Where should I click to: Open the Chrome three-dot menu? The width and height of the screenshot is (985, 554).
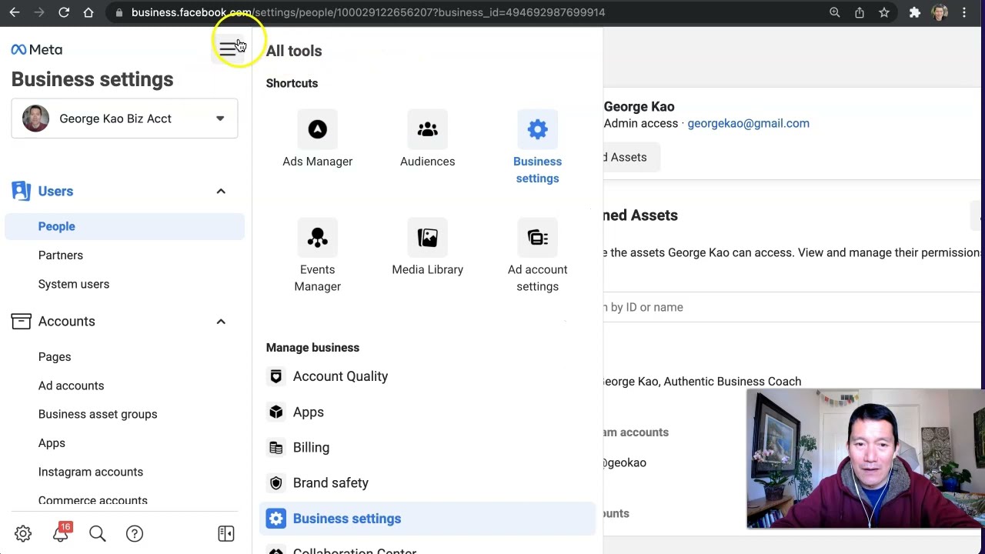(964, 12)
